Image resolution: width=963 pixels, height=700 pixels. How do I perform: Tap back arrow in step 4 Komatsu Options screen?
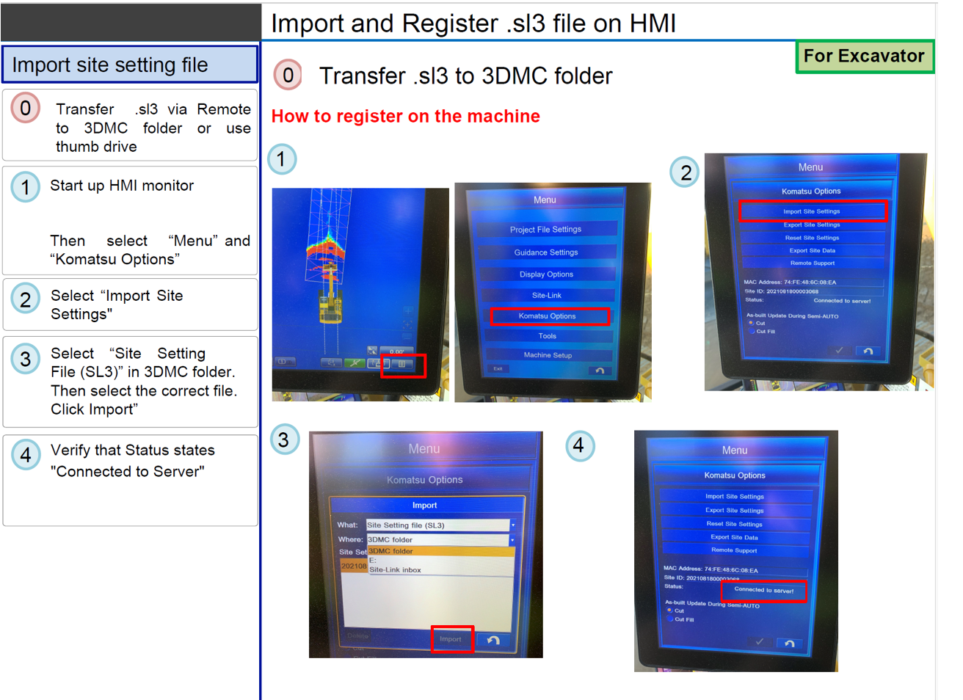coord(790,643)
